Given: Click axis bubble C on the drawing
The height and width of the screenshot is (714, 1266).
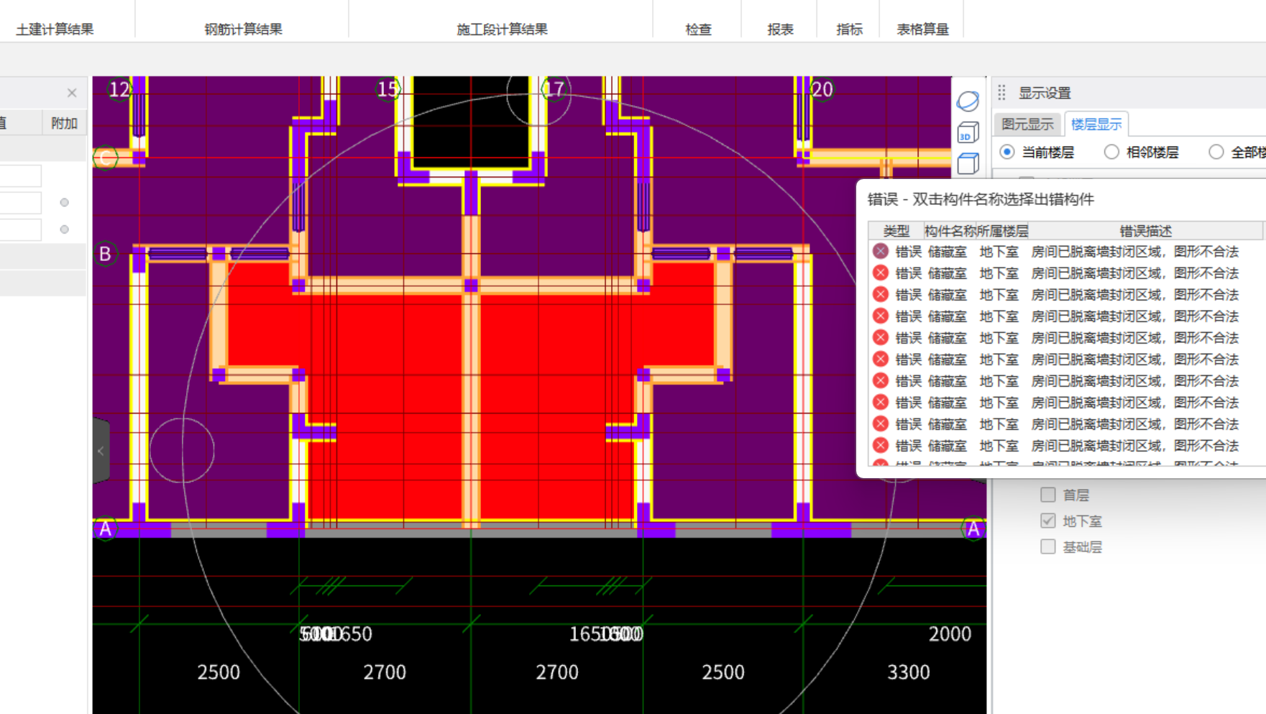Looking at the screenshot, I should click(x=106, y=158).
